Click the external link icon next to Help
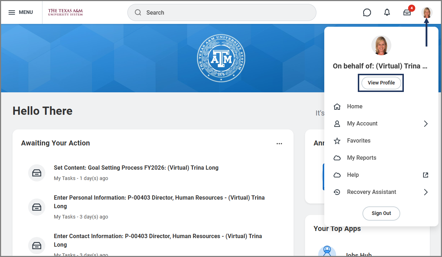 [425, 175]
